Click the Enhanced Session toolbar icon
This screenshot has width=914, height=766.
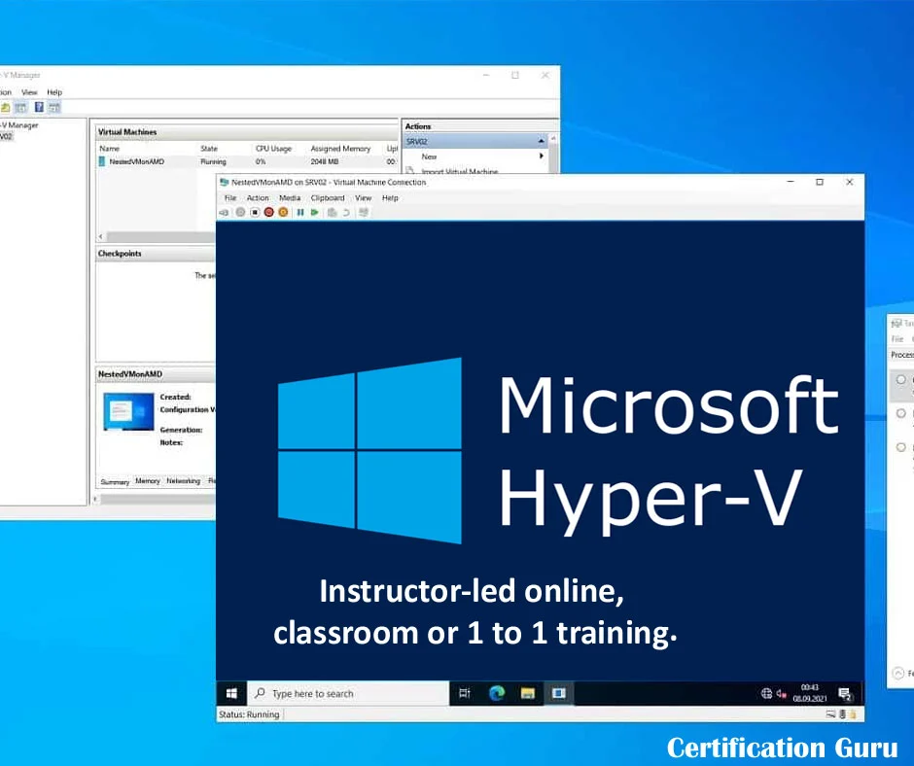pos(361,212)
